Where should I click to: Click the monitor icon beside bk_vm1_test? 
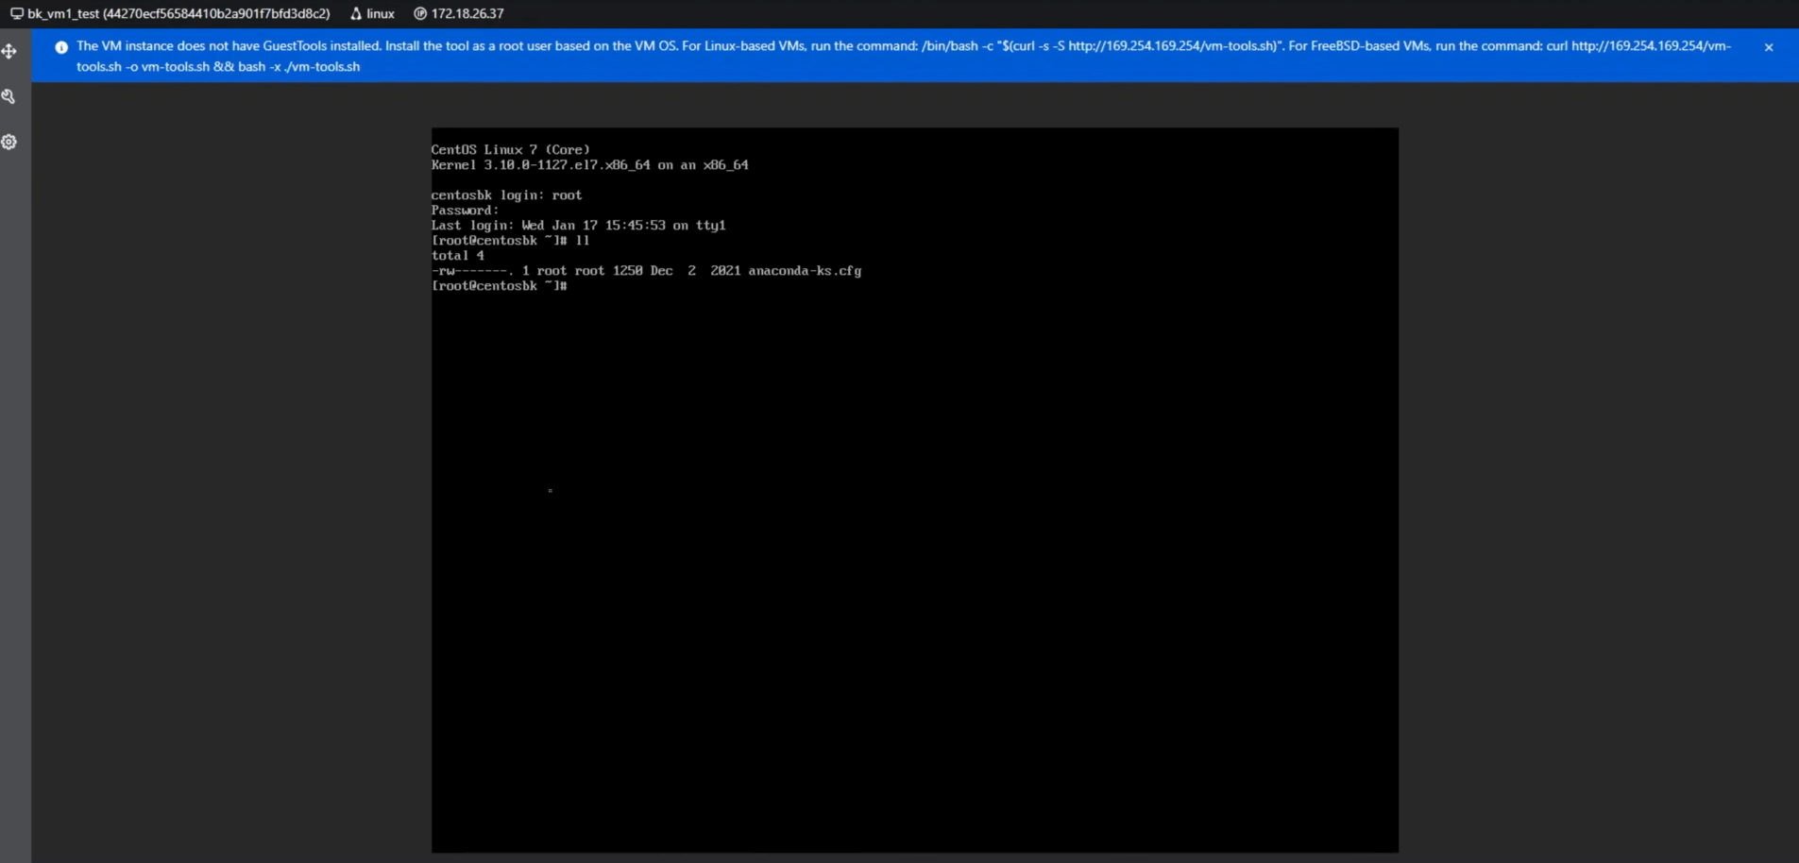pos(17,14)
